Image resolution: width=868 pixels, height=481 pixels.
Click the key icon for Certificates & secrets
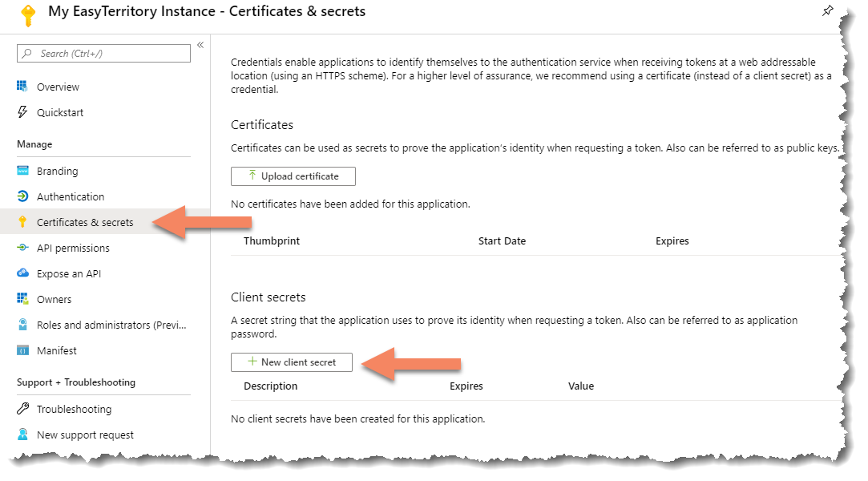(22, 222)
